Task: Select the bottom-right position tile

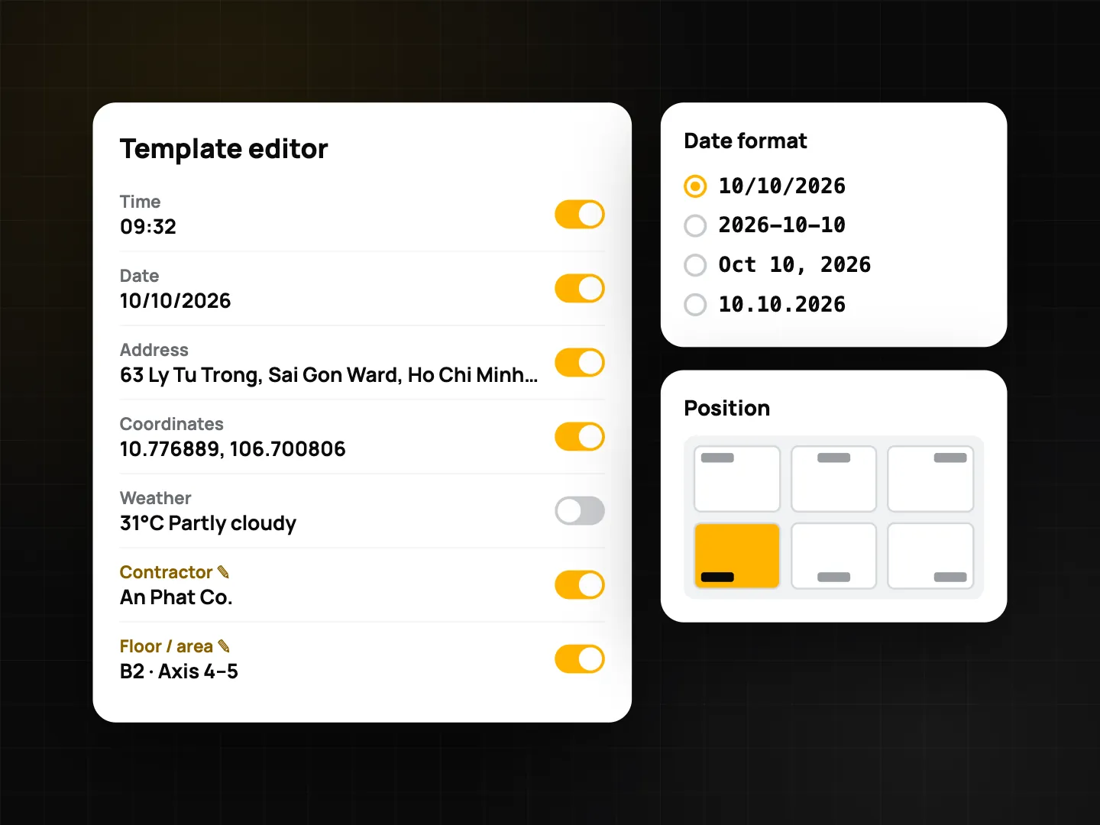Action: (930, 555)
